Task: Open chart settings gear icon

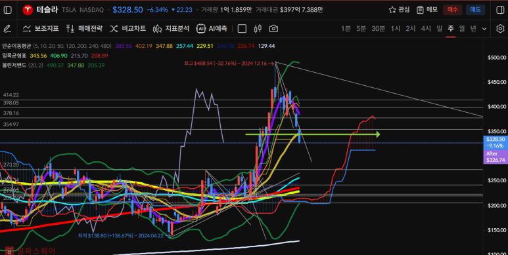Action: (x=500, y=29)
